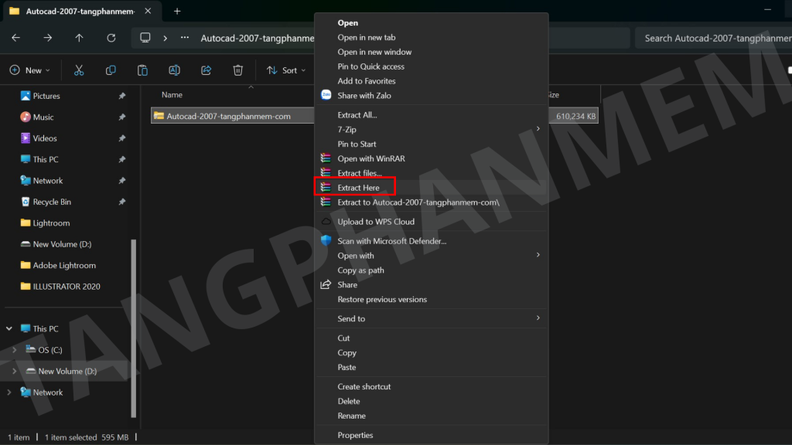Select Extract Here from context menu
The width and height of the screenshot is (792, 445).
(358, 188)
